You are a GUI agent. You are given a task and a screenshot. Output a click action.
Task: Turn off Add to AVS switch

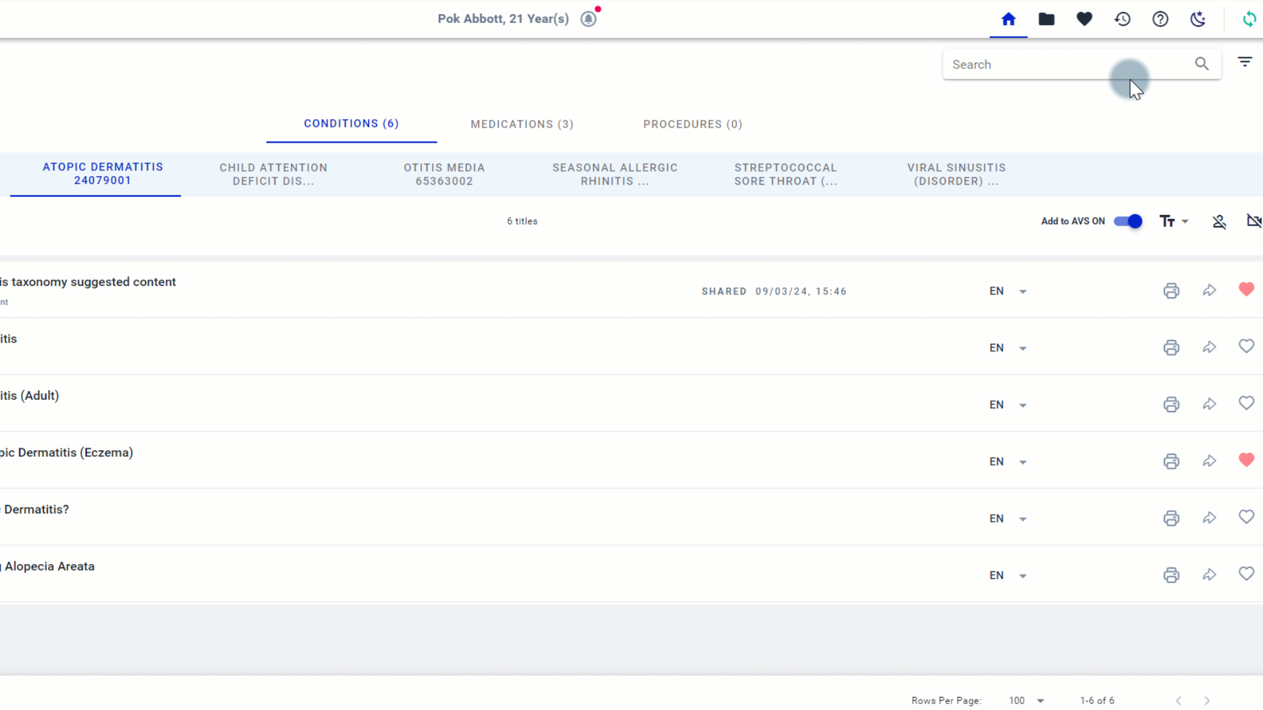tap(1128, 222)
